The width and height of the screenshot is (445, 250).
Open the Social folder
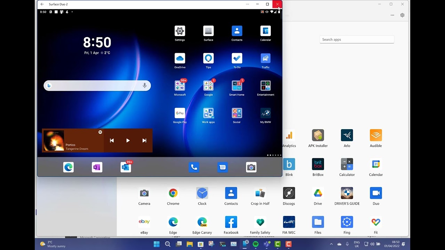pos(237,113)
